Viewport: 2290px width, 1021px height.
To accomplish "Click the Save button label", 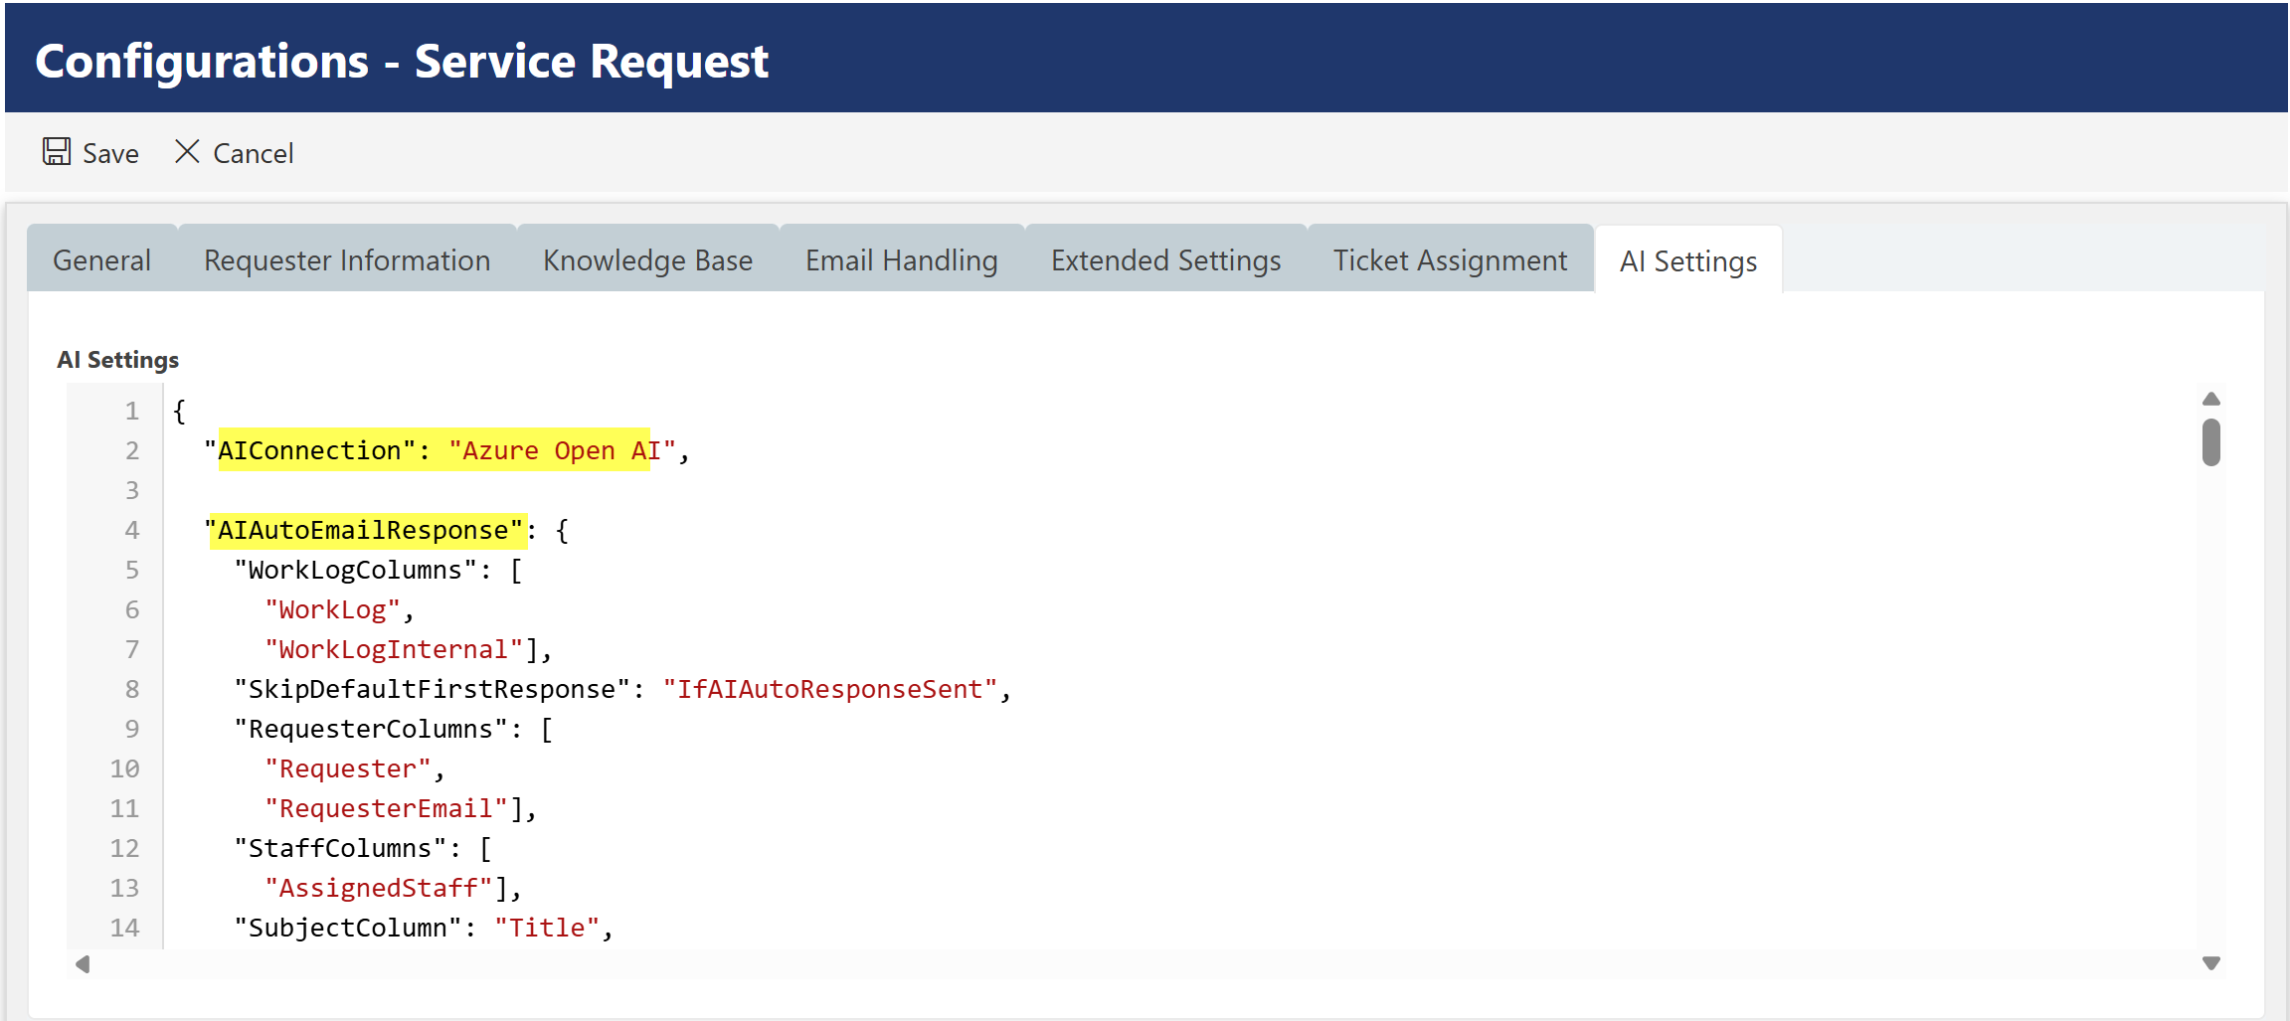I will click(x=110, y=154).
